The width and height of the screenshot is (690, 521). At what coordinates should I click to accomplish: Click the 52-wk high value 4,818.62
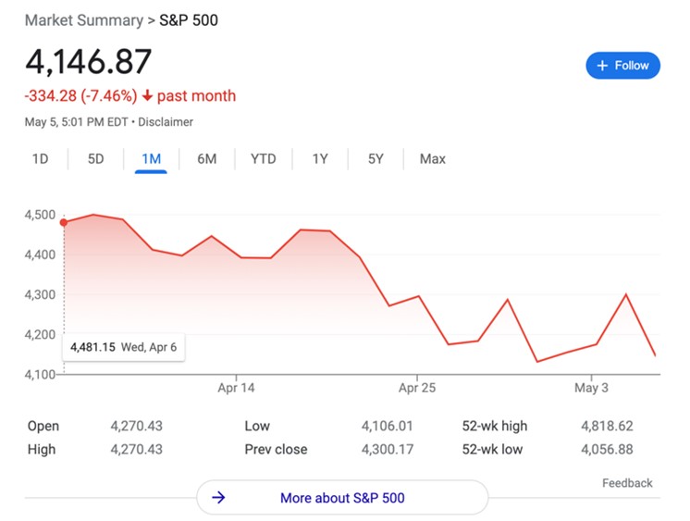(x=607, y=426)
